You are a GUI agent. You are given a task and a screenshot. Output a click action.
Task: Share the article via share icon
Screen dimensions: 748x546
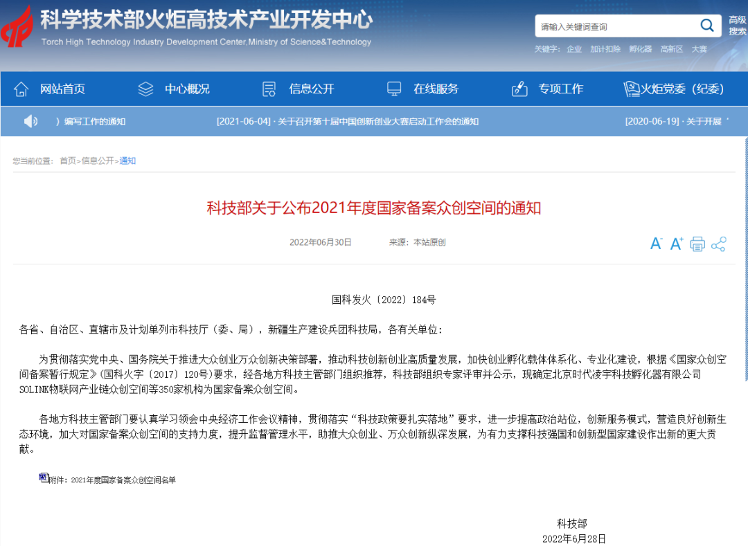718,244
